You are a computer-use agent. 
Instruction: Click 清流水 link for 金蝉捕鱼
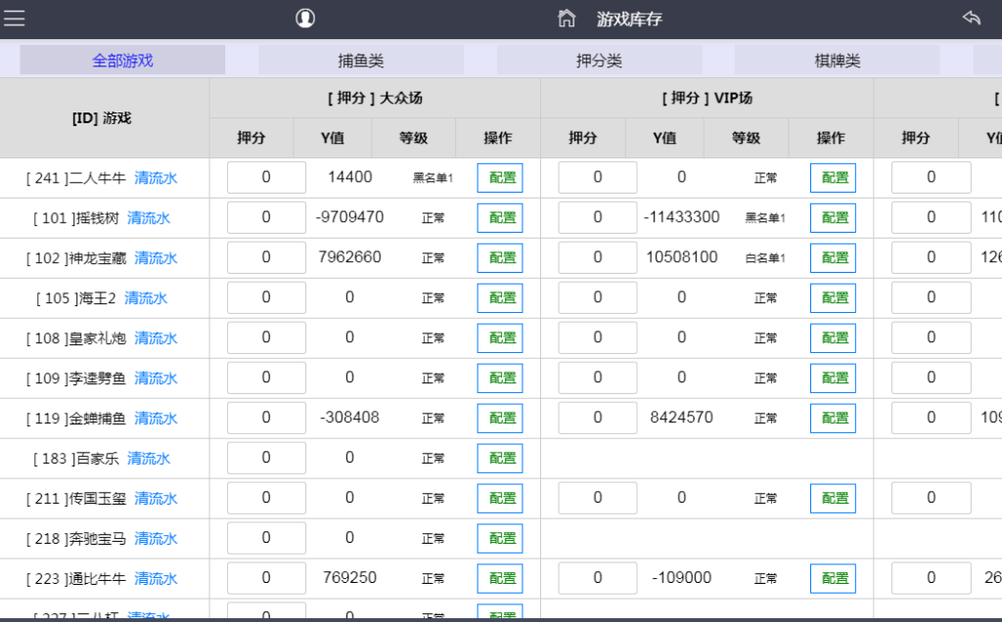point(156,419)
